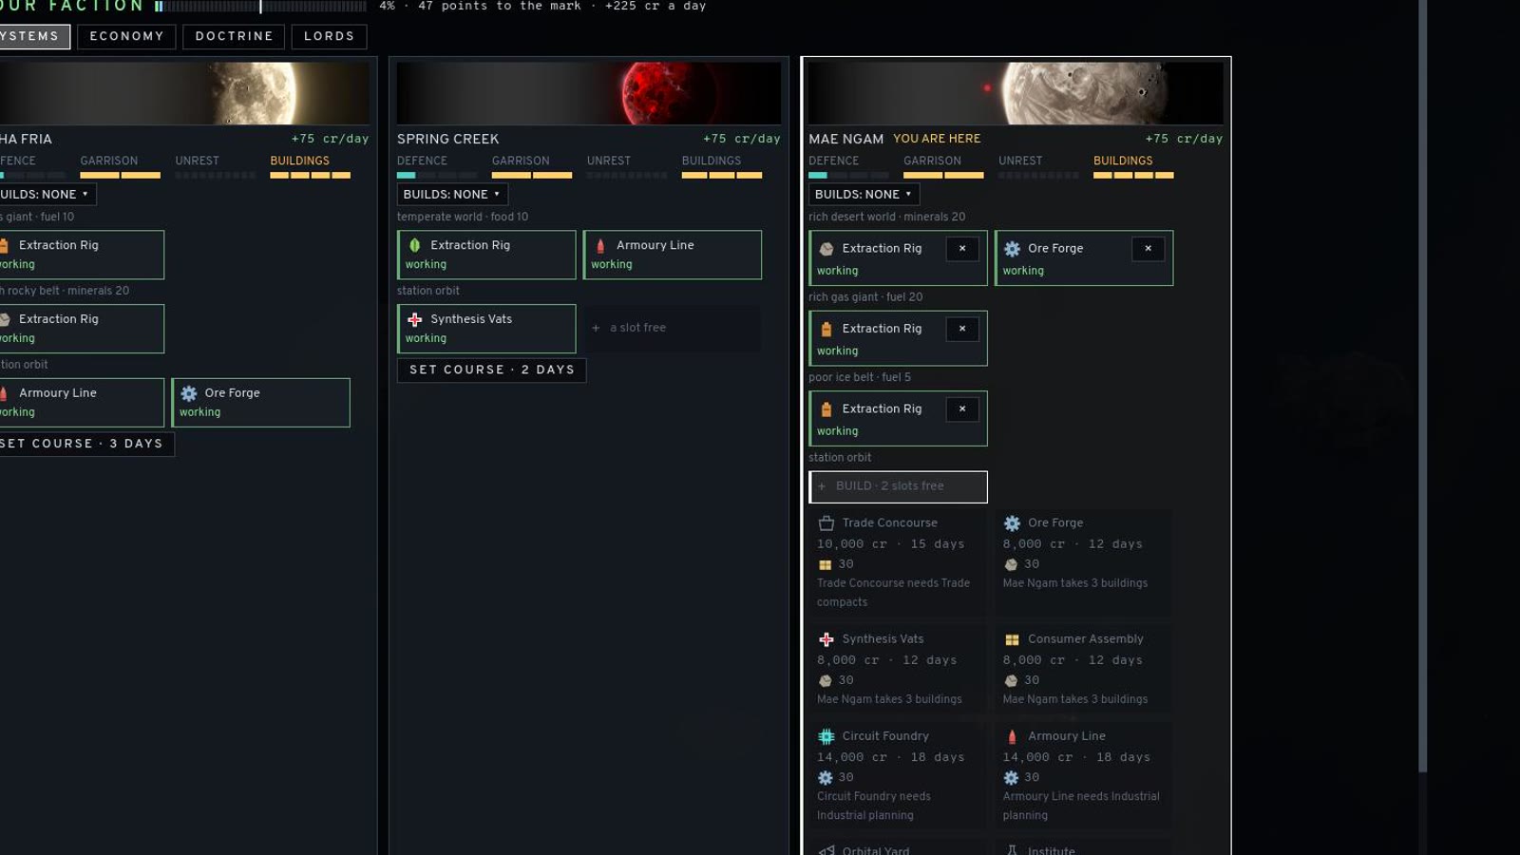Click the Mae Ngam planet thumbnail
Screen dimensions: 1520x855
[1016, 93]
